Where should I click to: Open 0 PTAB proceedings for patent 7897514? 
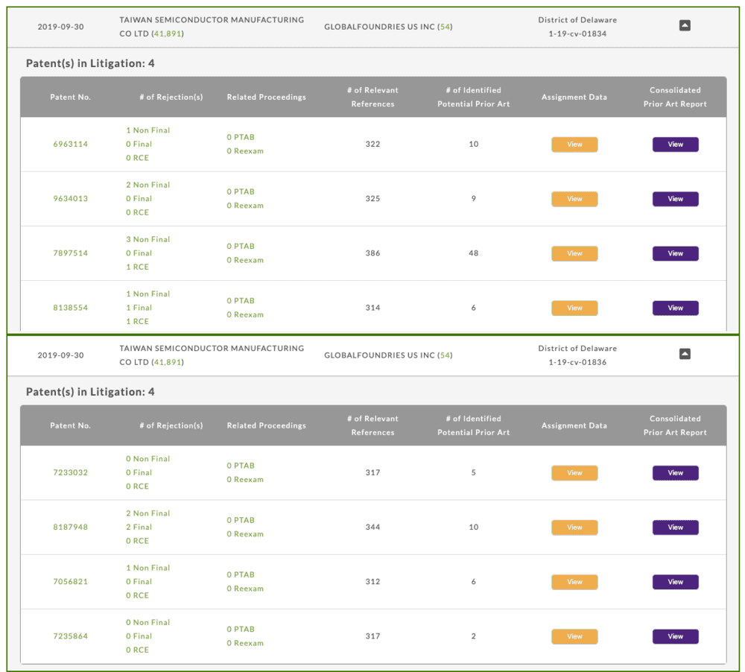click(x=241, y=246)
